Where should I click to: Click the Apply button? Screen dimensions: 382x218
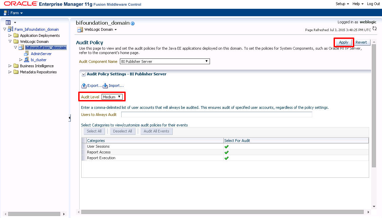pyautogui.click(x=343, y=42)
